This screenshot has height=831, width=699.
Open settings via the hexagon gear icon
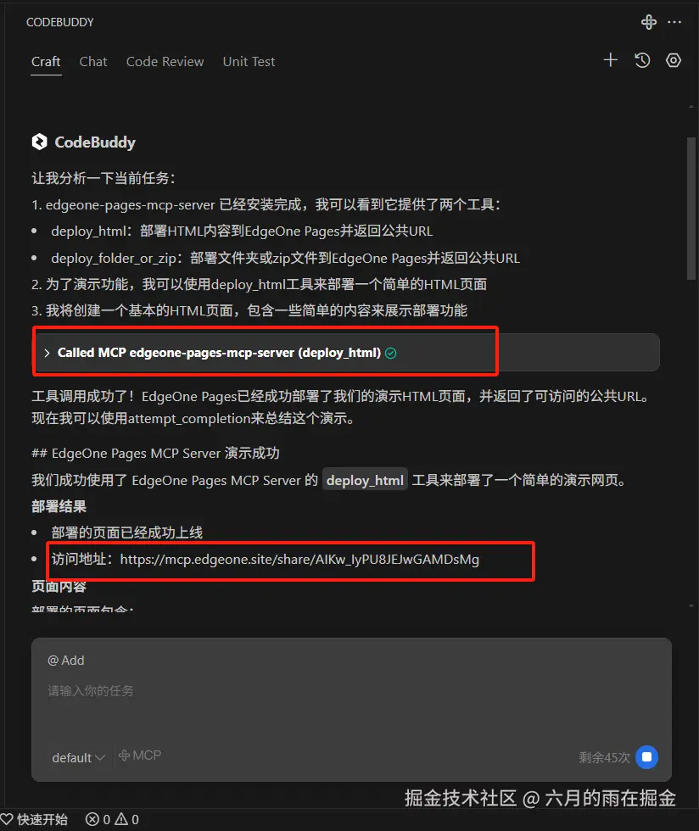tap(674, 60)
